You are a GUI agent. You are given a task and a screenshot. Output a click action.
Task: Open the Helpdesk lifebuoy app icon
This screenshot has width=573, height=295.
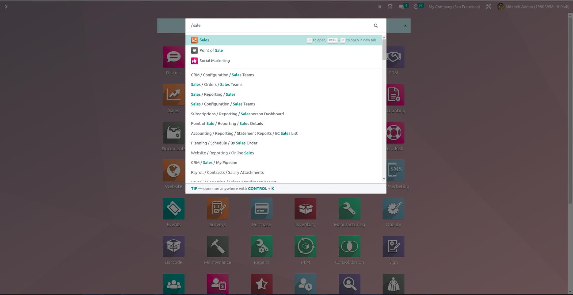point(395,133)
